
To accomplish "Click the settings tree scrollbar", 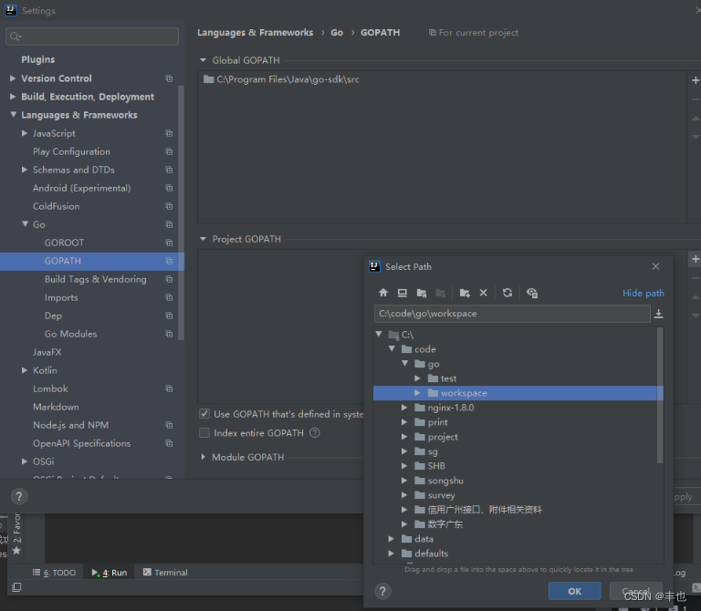I will (x=181, y=212).
